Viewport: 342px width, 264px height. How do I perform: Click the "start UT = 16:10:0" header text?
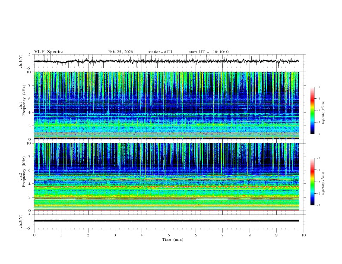(209, 52)
